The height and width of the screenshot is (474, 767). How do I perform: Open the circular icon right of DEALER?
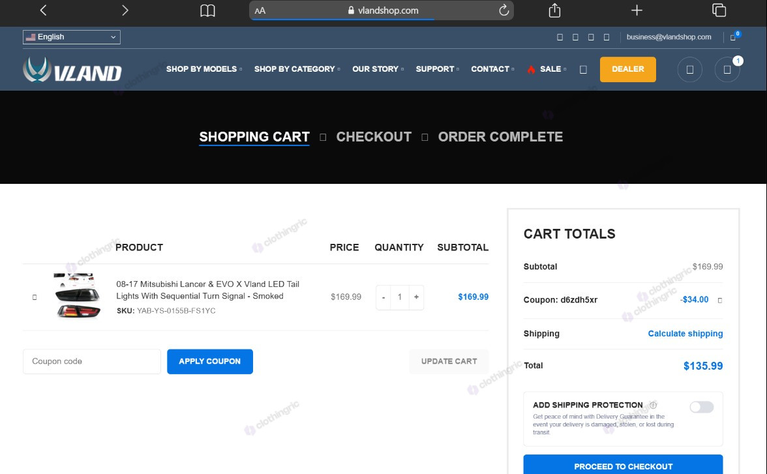(690, 70)
